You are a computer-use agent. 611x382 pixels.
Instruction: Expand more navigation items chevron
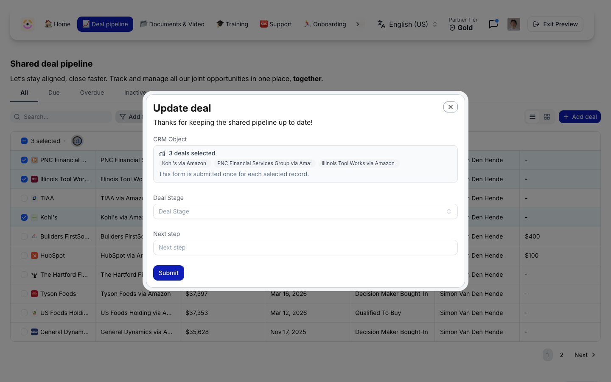click(x=358, y=24)
